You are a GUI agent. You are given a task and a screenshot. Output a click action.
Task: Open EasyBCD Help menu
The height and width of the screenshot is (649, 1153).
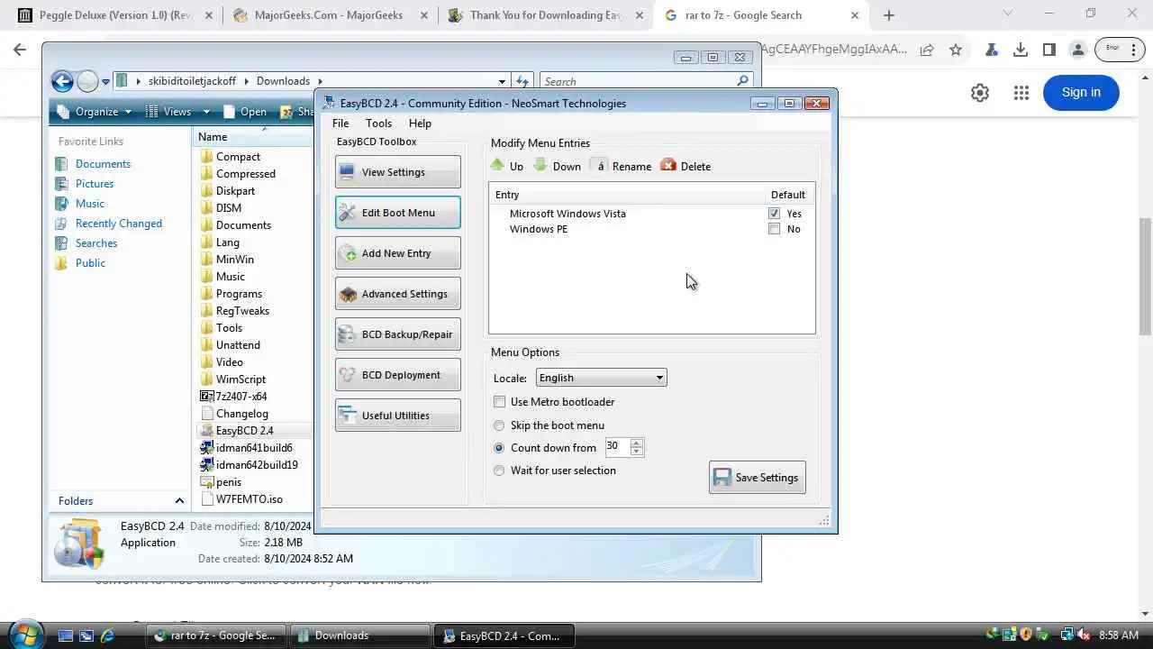coord(420,123)
